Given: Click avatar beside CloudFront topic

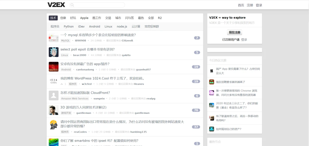Looking at the screenshot, I should [x=54, y=96].
